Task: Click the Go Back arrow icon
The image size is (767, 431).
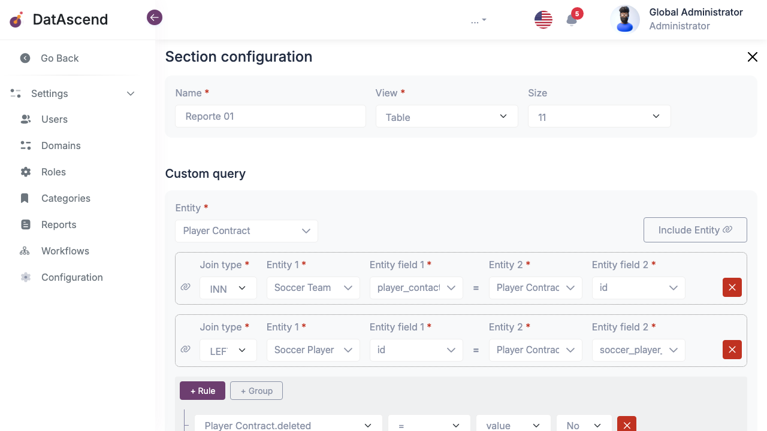Action: click(x=25, y=58)
